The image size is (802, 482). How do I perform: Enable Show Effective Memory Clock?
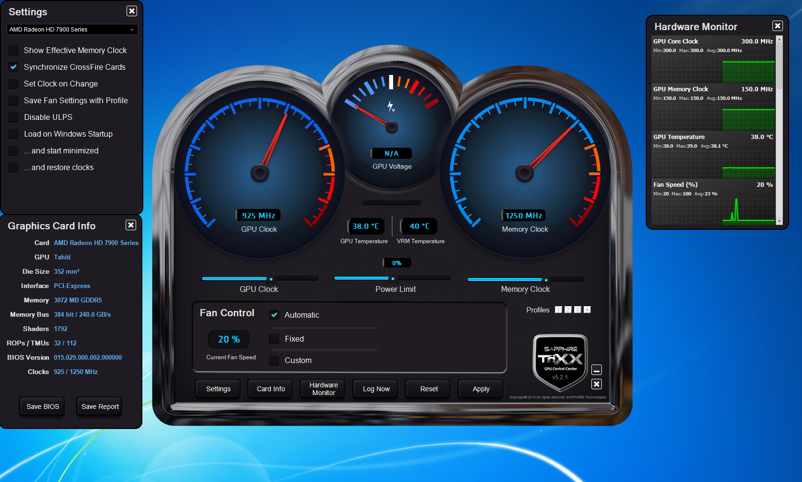coord(13,50)
